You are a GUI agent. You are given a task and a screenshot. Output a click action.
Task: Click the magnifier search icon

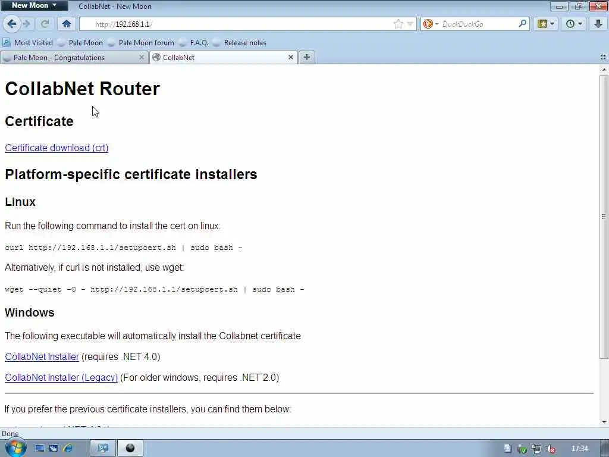pyautogui.click(x=523, y=24)
